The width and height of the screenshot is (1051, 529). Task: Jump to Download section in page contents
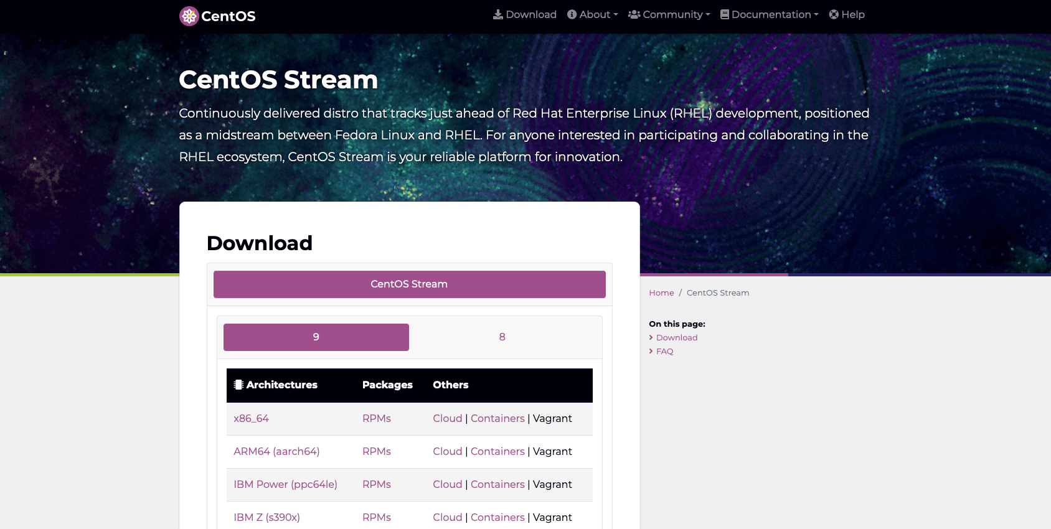point(677,337)
